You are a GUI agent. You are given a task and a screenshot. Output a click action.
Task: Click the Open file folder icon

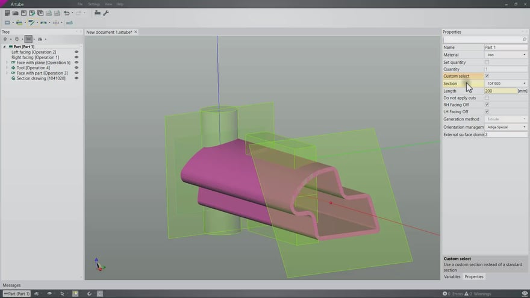(15, 13)
